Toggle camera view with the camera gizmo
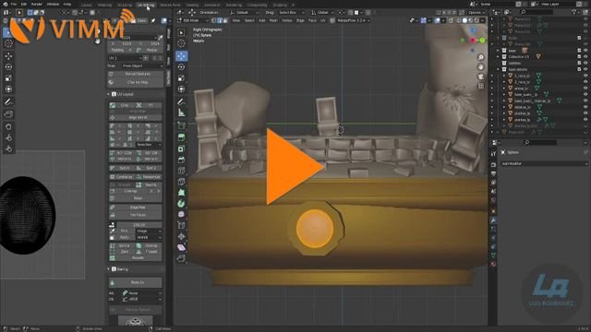 [481, 77]
